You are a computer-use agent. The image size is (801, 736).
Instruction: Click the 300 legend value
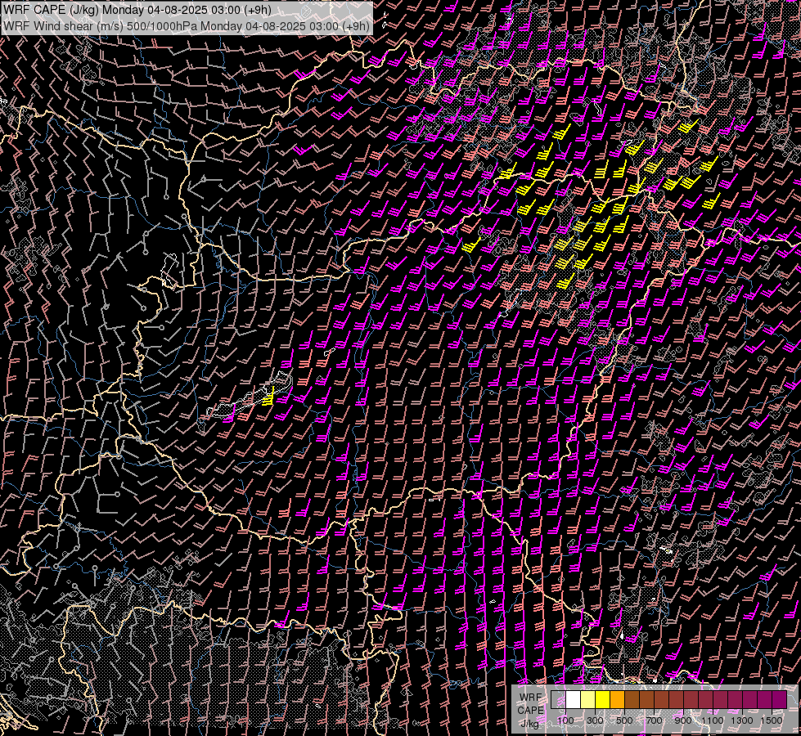(x=595, y=720)
